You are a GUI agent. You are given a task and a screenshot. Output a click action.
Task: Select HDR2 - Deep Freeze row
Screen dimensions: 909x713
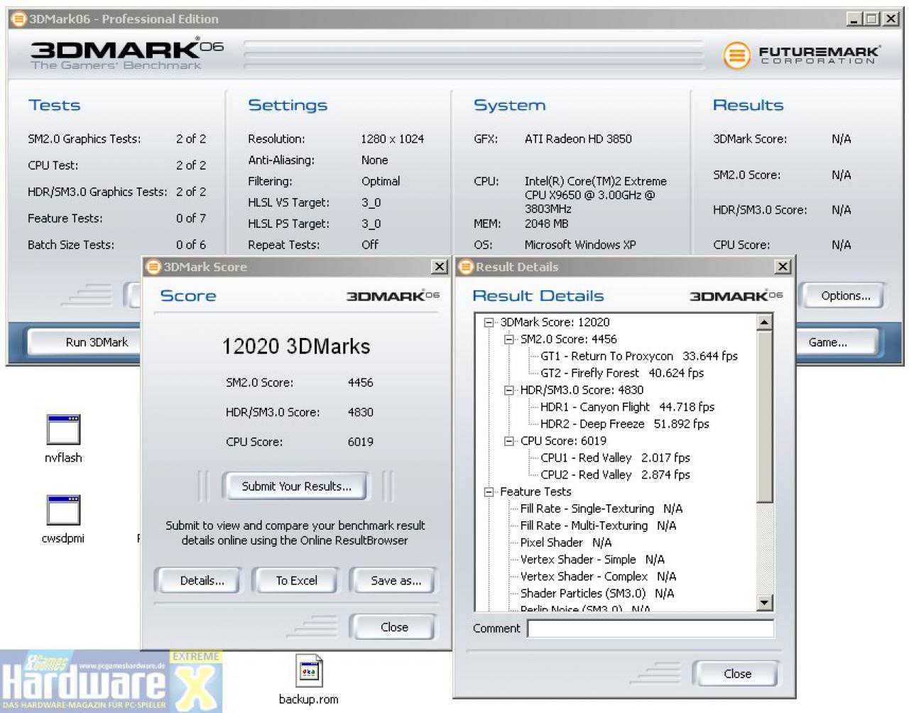tap(624, 424)
